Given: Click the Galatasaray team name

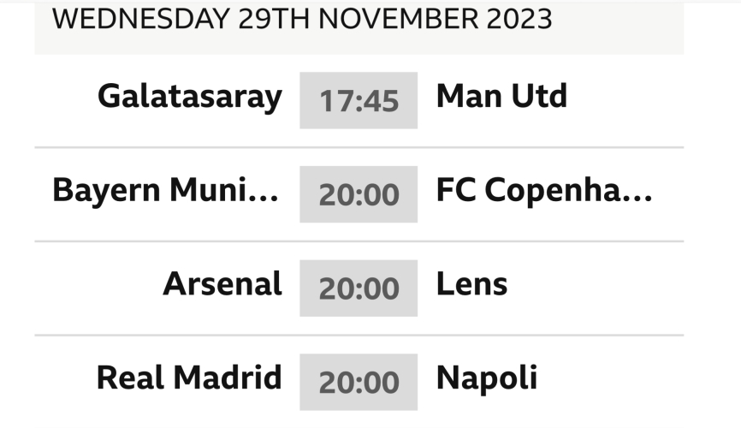Looking at the screenshot, I should coord(189,97).
